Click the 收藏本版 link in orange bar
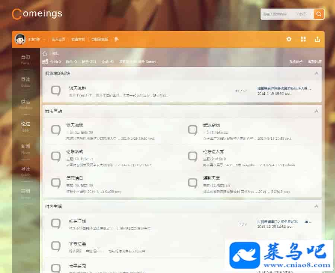This screenshot has width=335, height=273. click(x=78, y=39)
